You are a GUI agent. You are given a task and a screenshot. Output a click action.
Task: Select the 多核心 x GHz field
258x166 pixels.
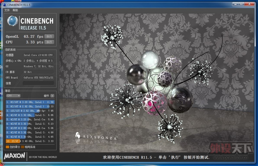[x=38, y=61]
